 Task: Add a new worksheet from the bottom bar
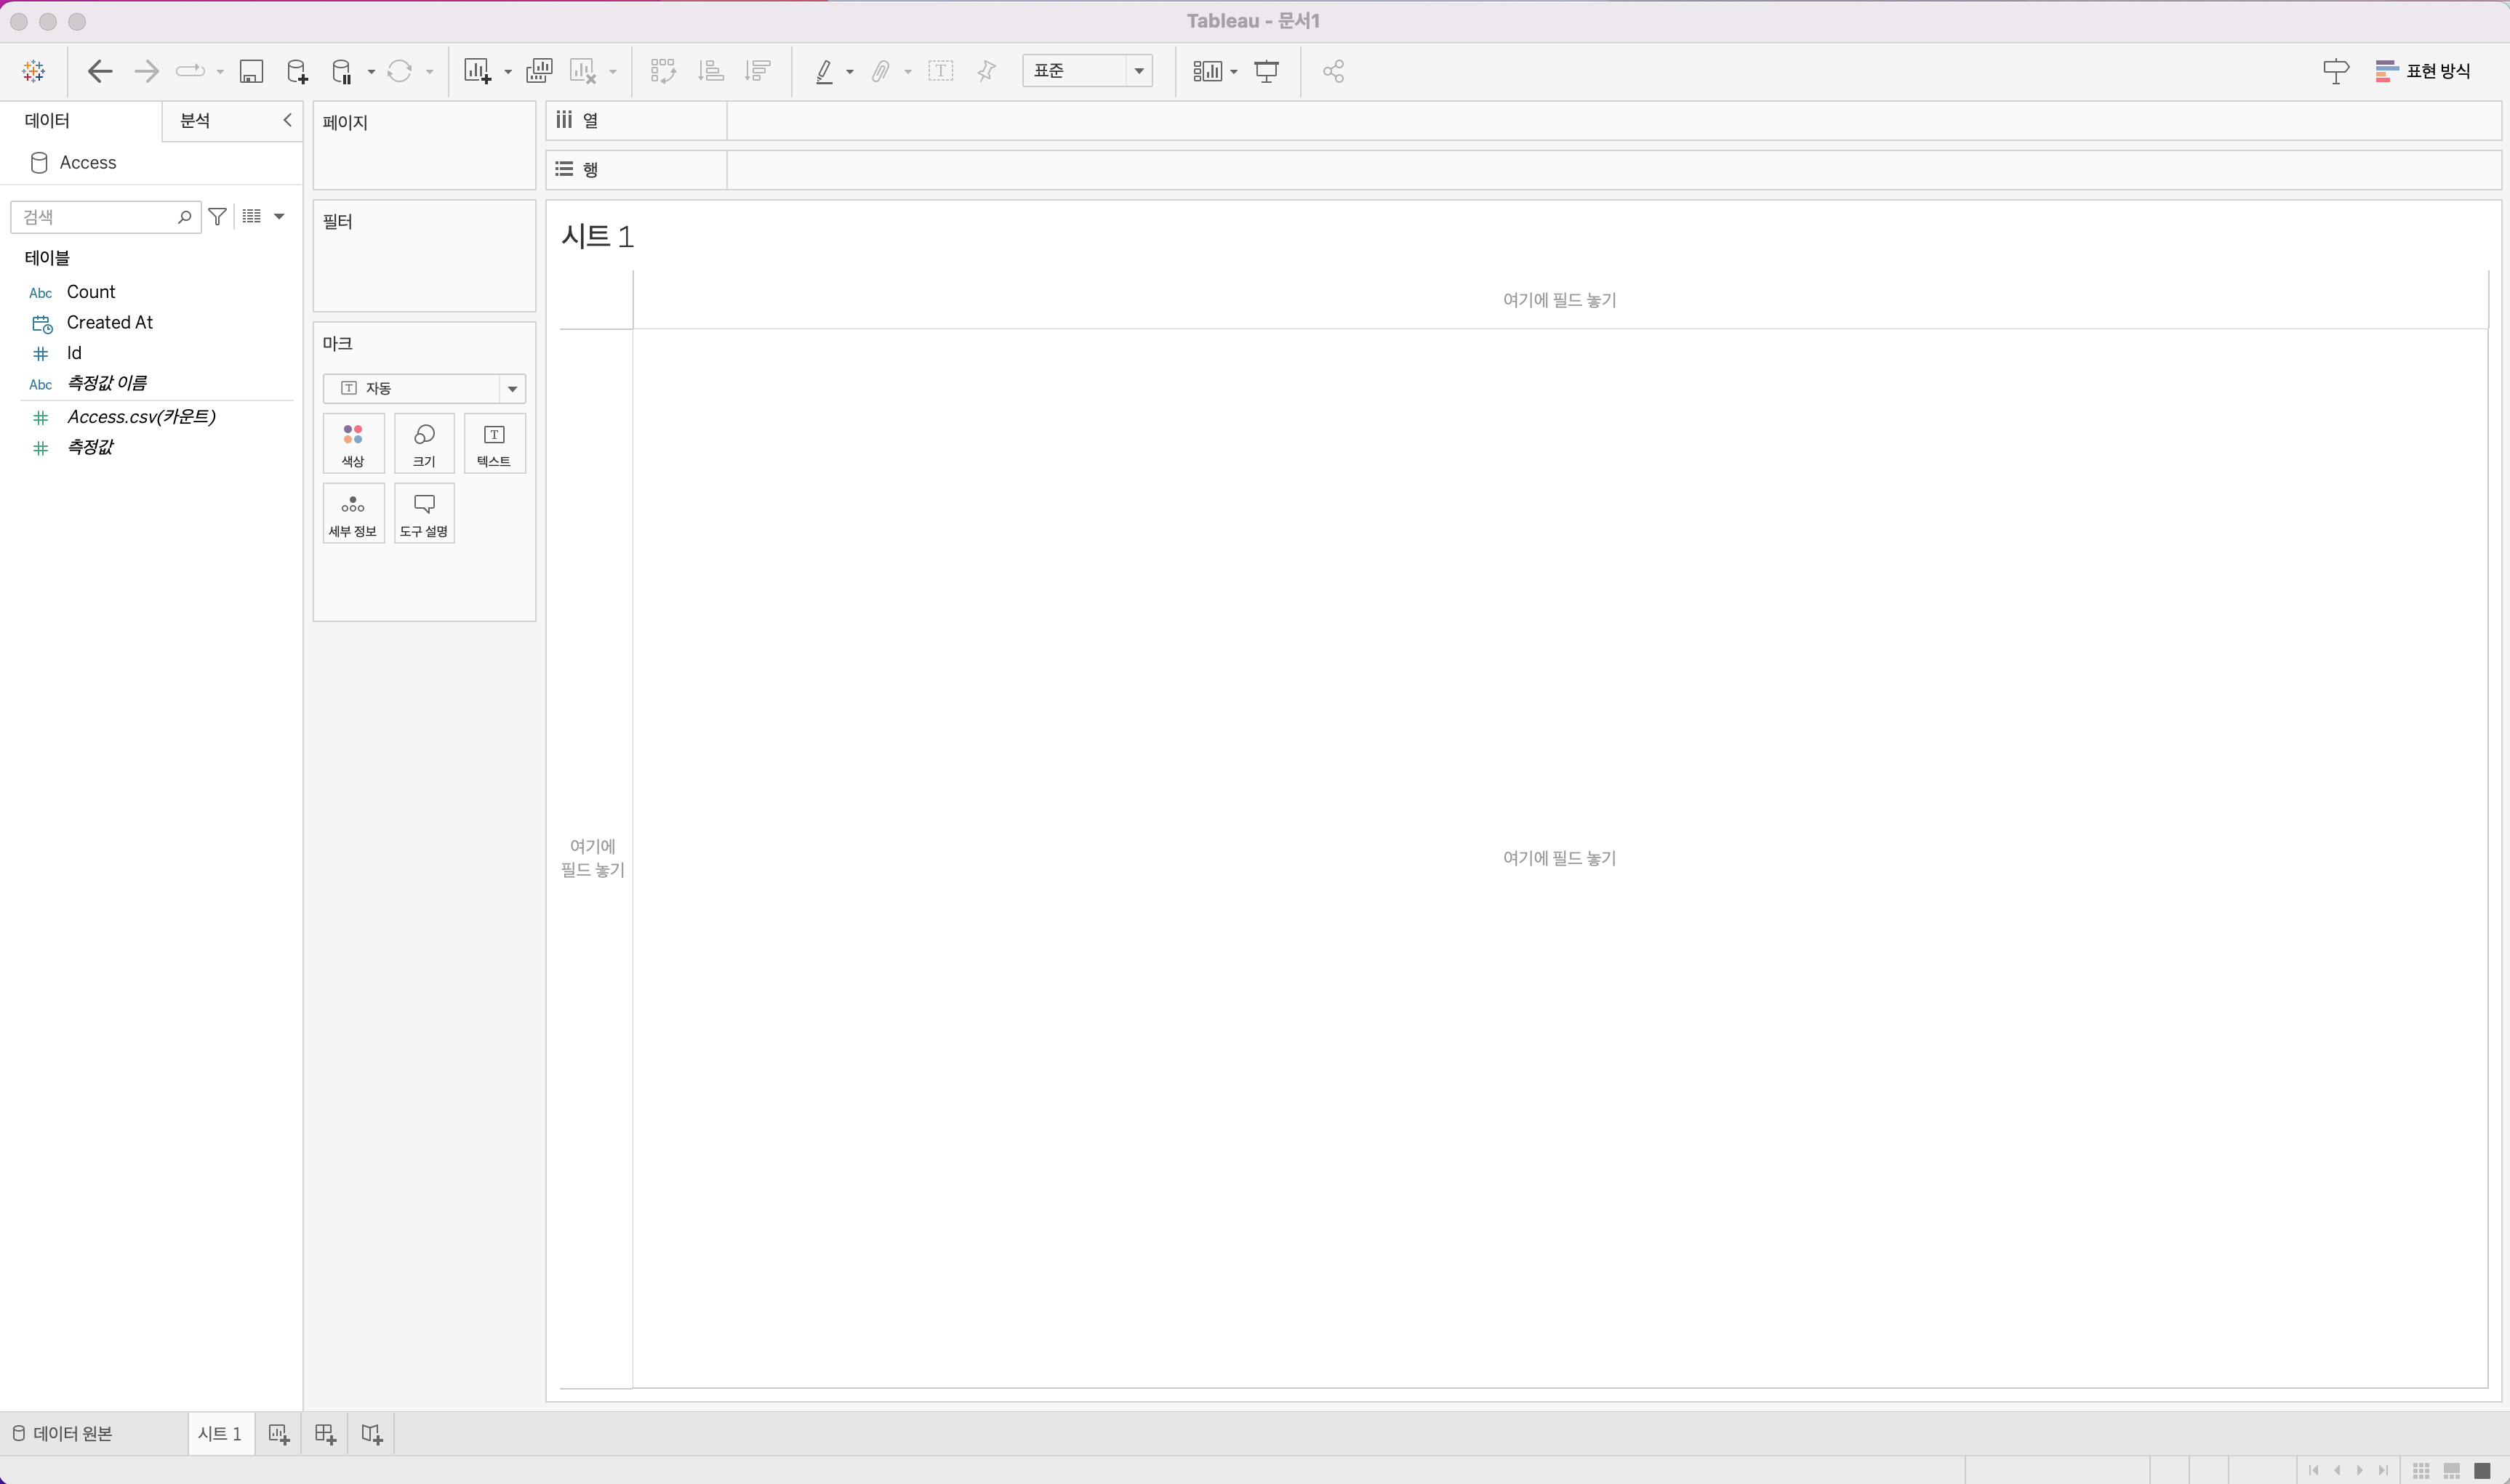(279, 1434)
